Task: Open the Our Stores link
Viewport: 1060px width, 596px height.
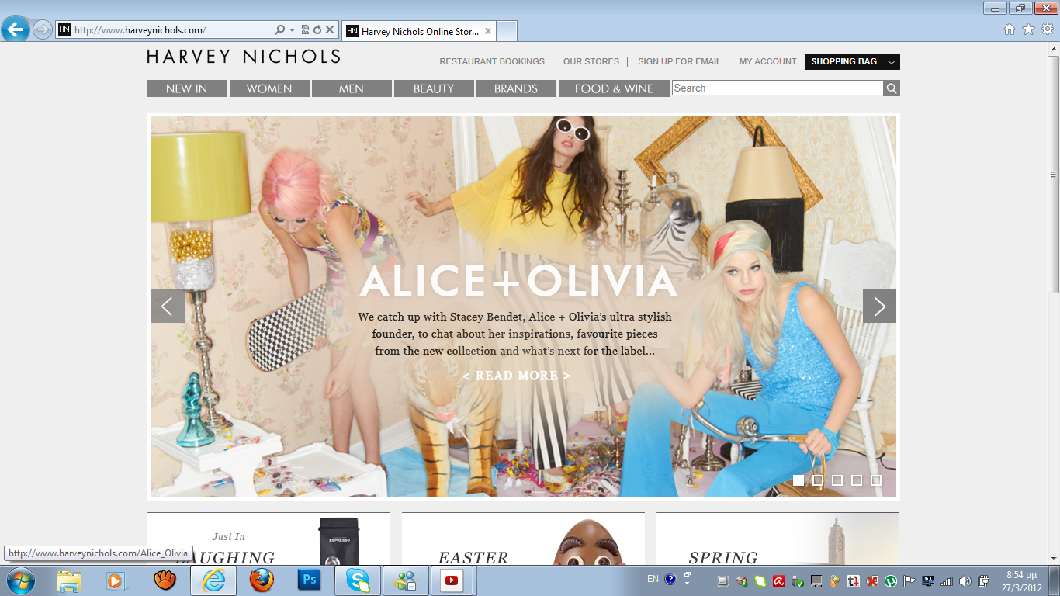Action: point(591,61)
